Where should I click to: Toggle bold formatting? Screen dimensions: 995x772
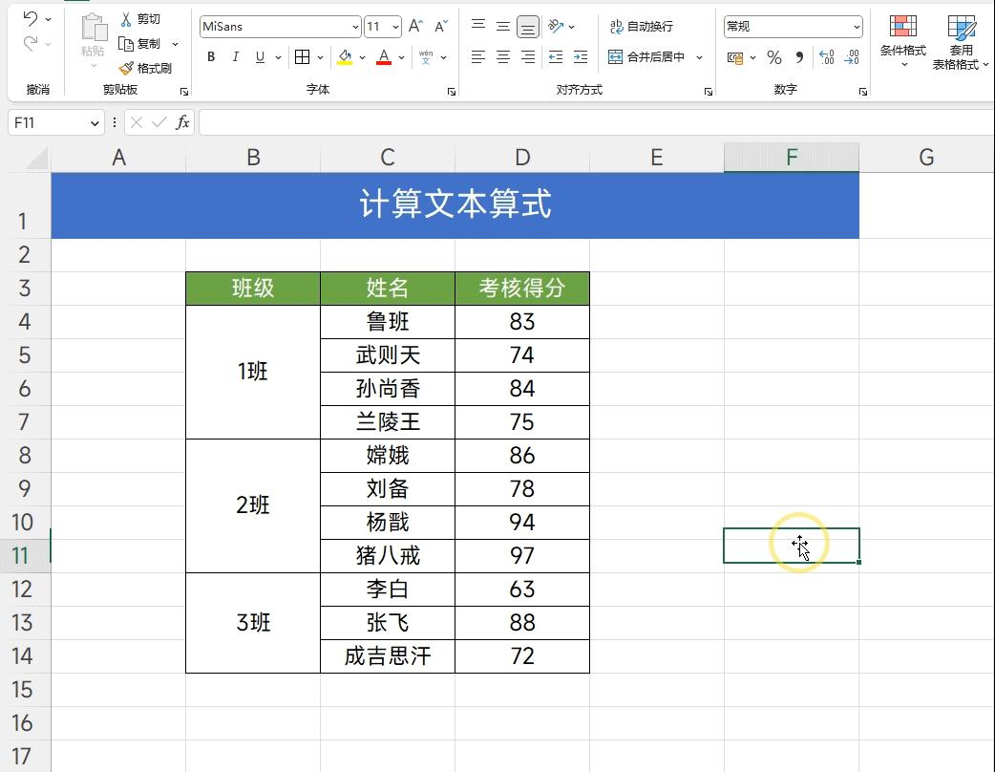210,57
